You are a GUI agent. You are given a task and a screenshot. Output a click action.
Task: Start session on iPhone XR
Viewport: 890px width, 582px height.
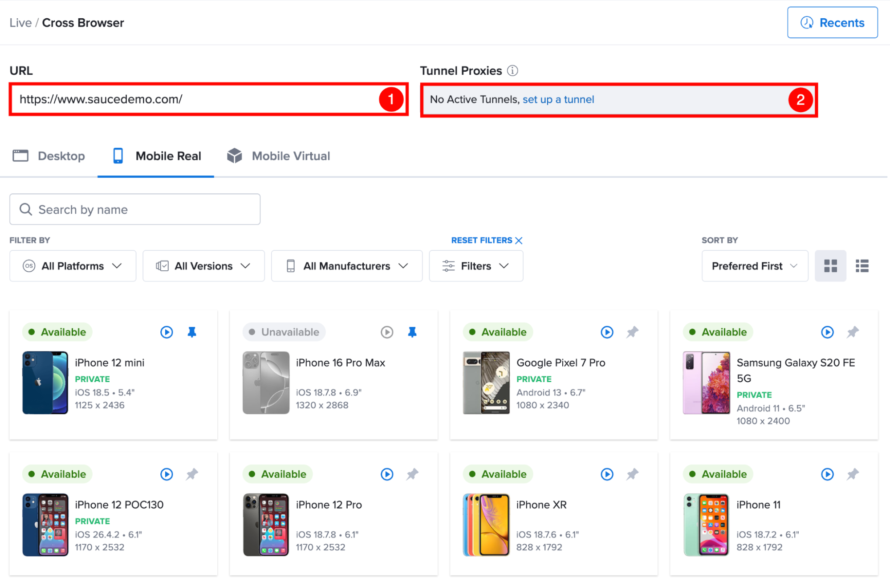[607, 474]
